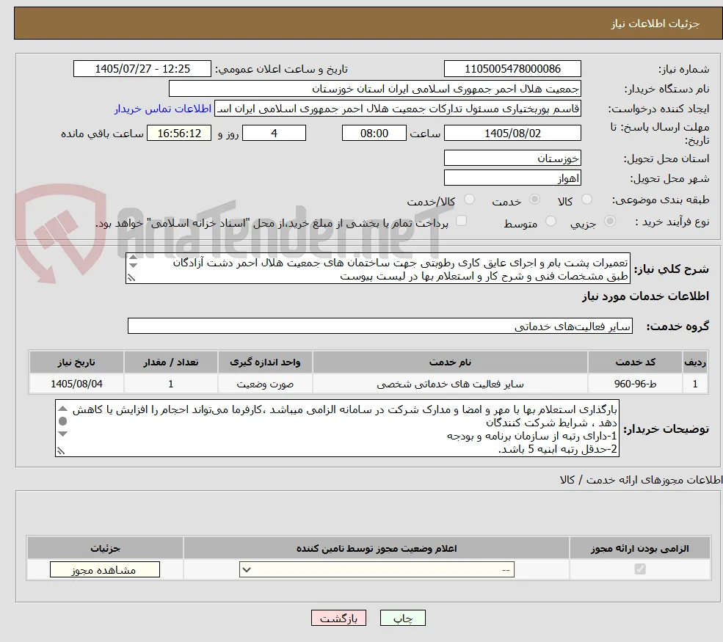
Task: Click the request creator field
Action: [x=397, y=109]
